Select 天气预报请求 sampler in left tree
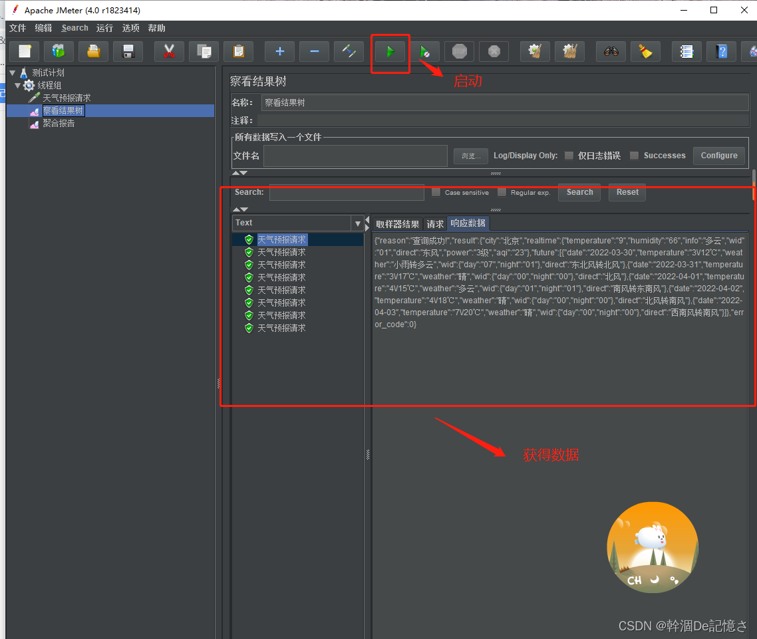757x639 pixels. click(x=67, y=98)
